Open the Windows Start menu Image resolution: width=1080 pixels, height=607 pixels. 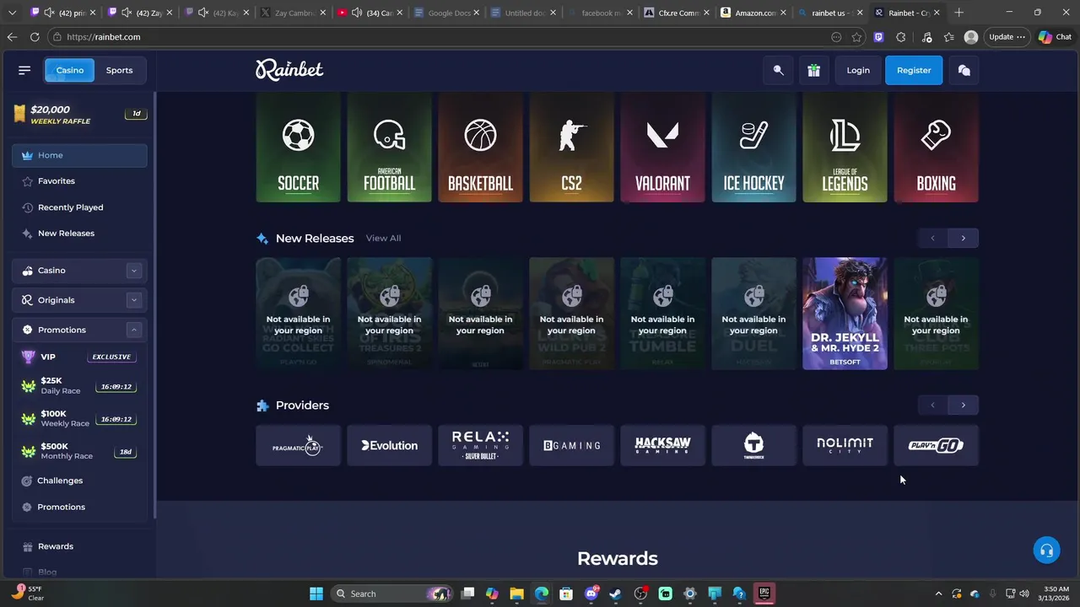(316, 594)
